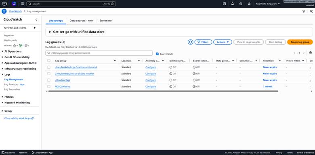Expand Get-set-go with unified data store

[x=50, y=32]
